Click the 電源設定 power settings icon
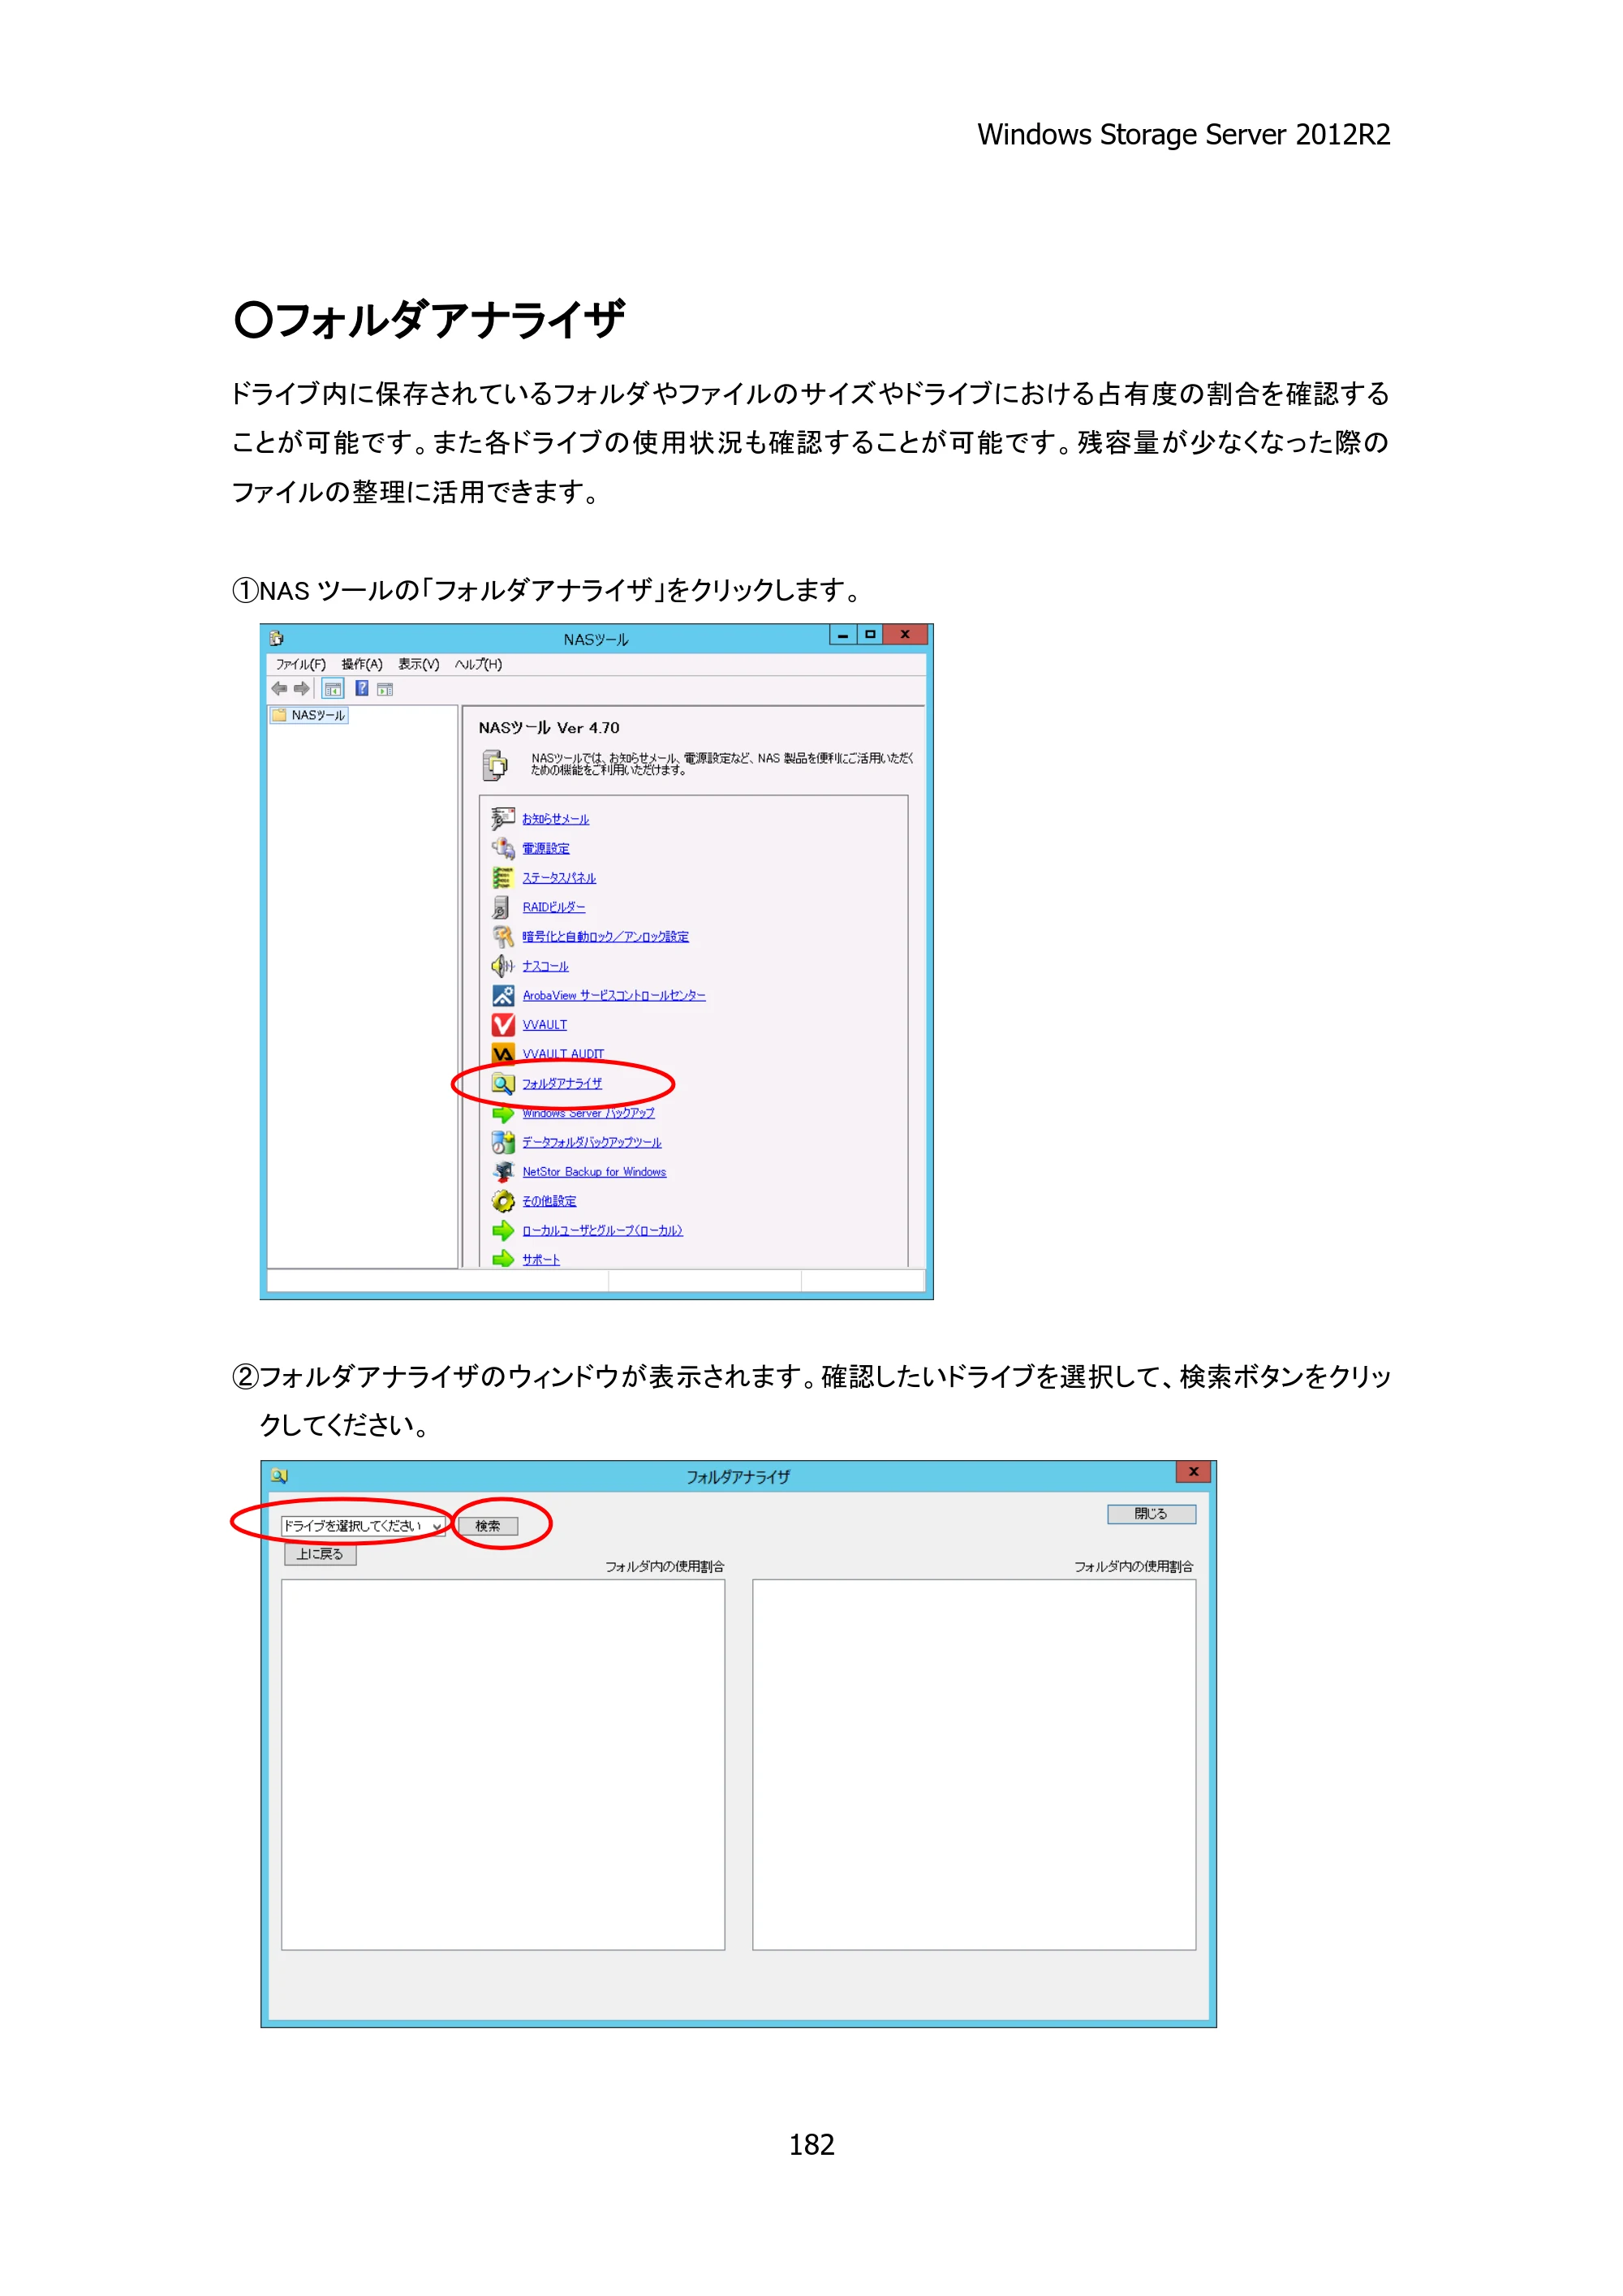Screen dimensions: 1623x2296 coord(503,848)
